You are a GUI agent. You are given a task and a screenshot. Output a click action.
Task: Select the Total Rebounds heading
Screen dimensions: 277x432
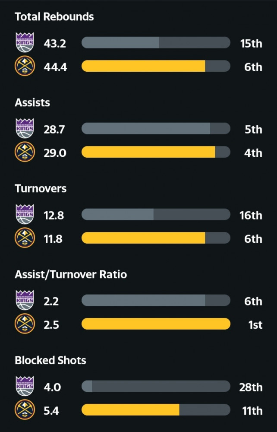[54, 16]
